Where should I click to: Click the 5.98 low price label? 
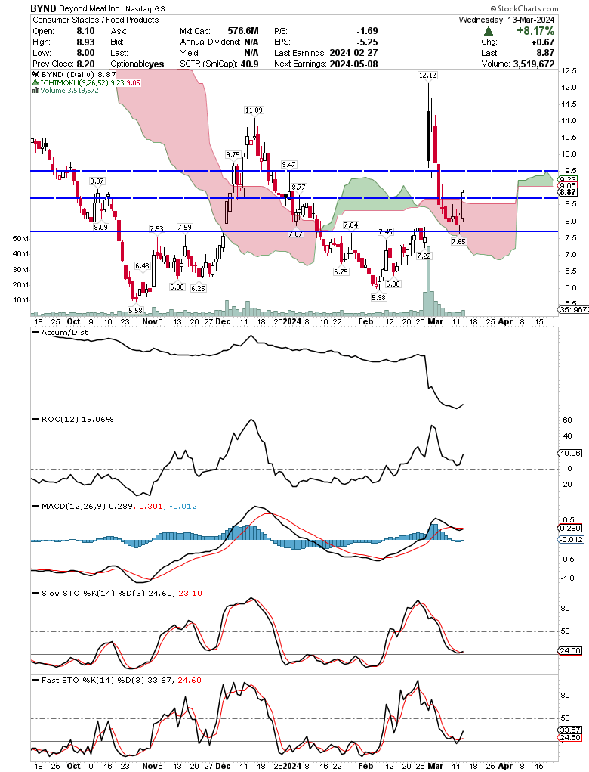coord(378,297)
